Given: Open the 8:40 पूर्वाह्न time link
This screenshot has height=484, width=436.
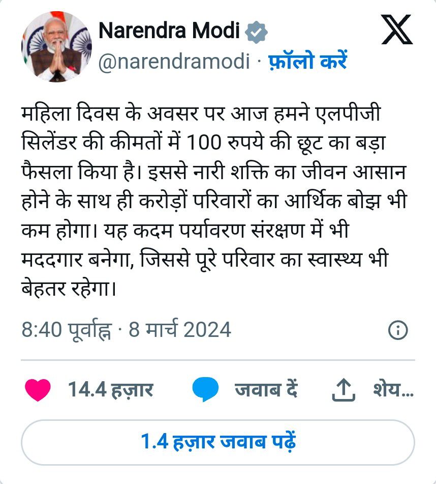Looking at the screenshot, I should coord(67,330).
